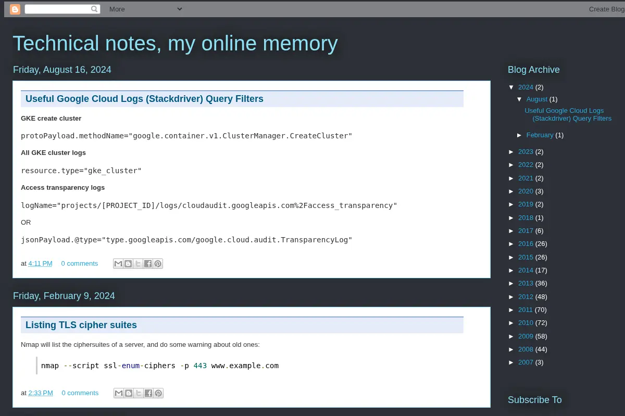Expand the February archive month
Screen dimensions: 625x416
520,135
